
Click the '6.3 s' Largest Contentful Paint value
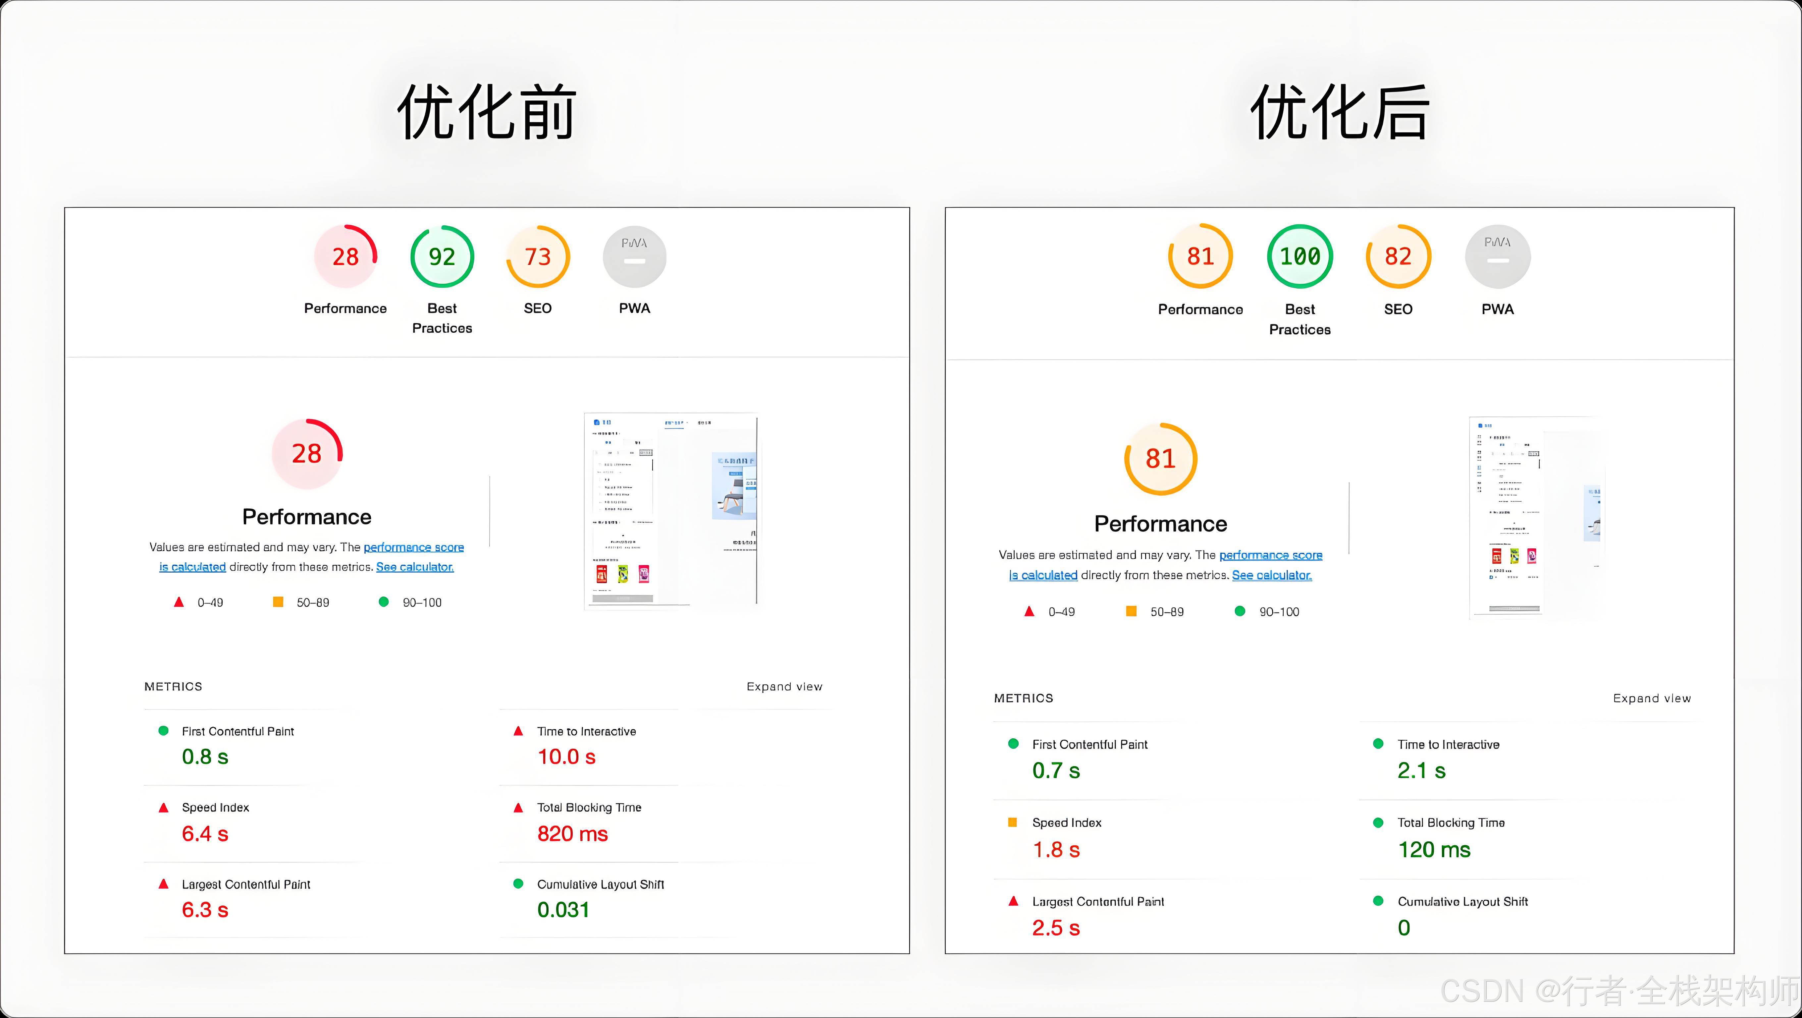pos(205,910)
